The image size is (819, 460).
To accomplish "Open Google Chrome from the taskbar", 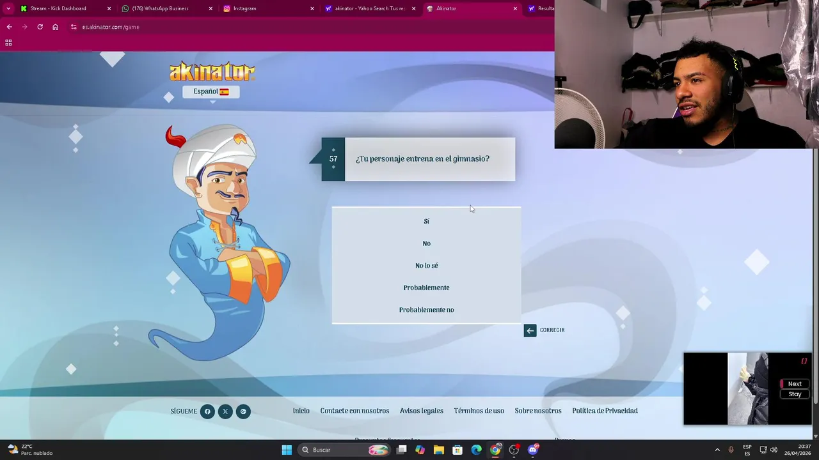I will click(495, 450).
